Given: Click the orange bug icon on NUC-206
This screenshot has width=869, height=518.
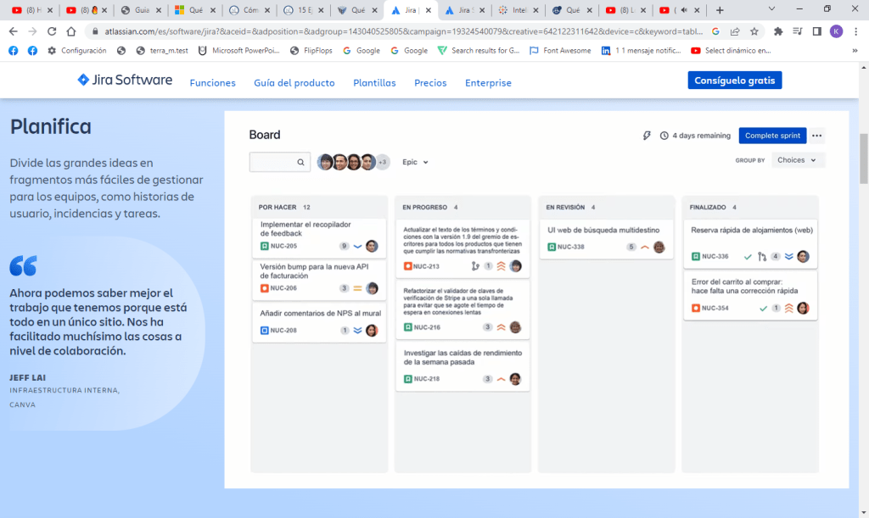Looking at the screenshot, I should [265, 288].
